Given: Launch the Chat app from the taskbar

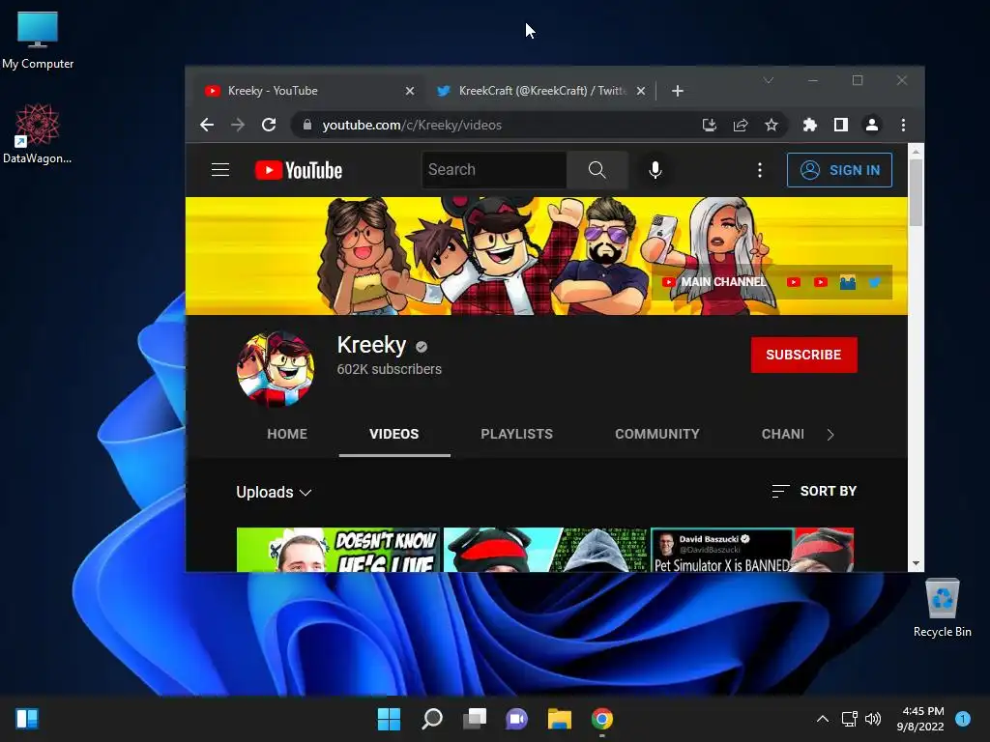Looking at the screenshot, I should (x=516, y=719).
